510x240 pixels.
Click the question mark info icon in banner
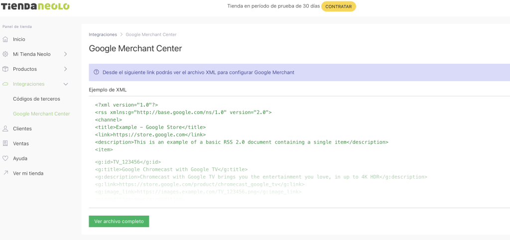[x=96, y=72]
